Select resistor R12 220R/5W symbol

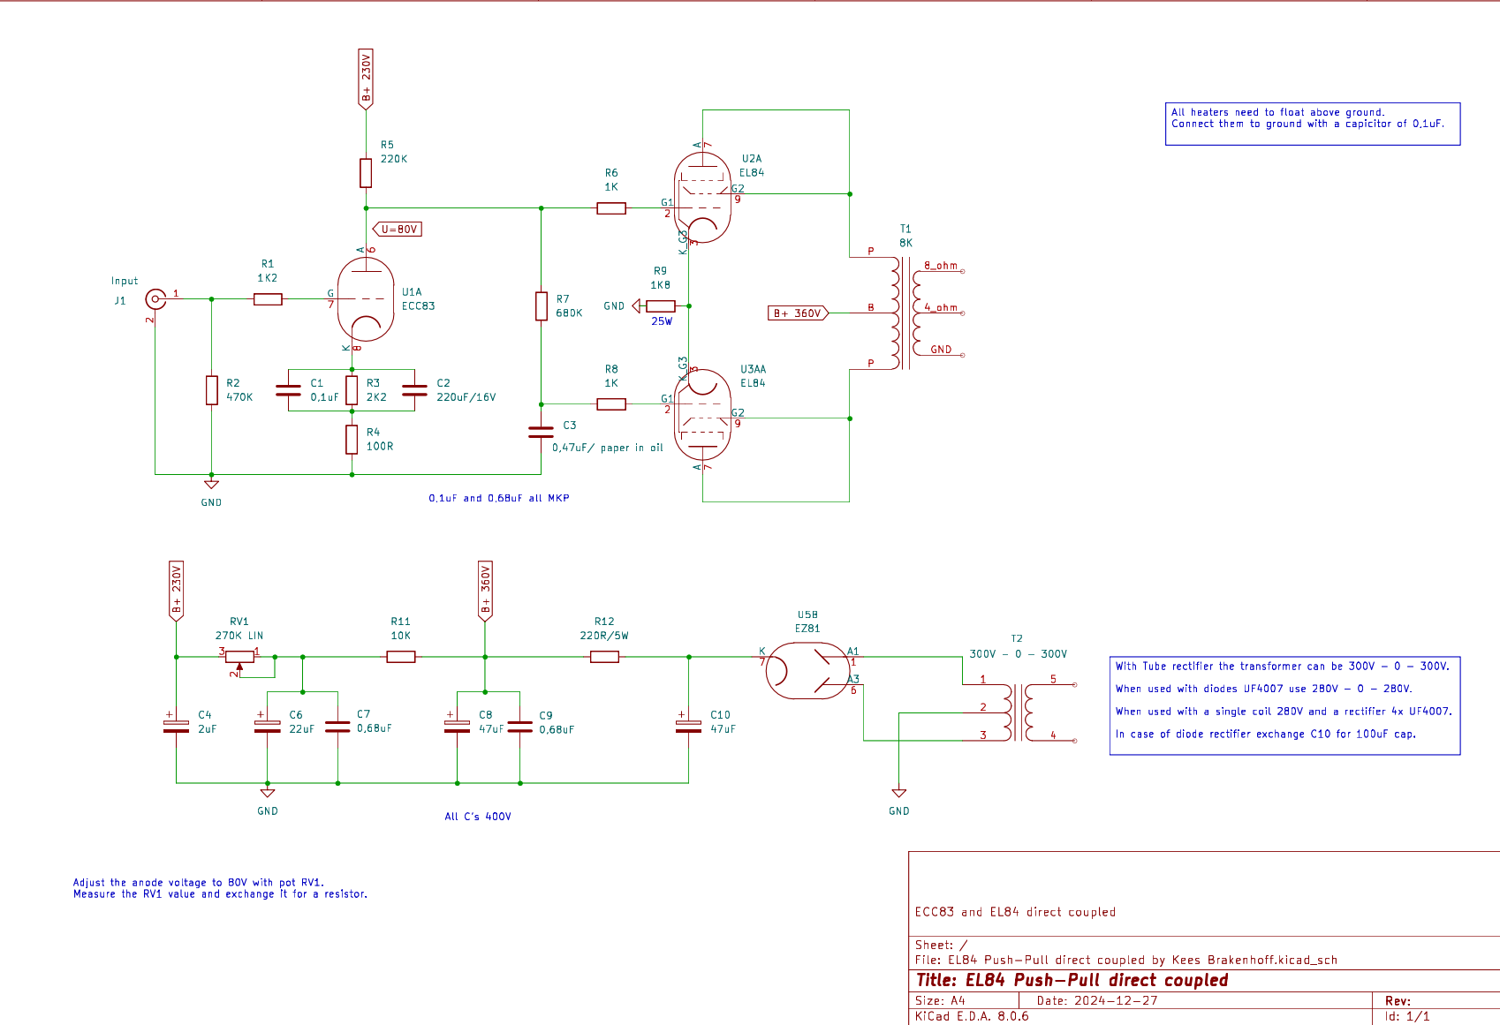click(x=604, y=657)
